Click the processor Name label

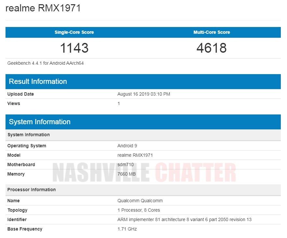point(13,201)
